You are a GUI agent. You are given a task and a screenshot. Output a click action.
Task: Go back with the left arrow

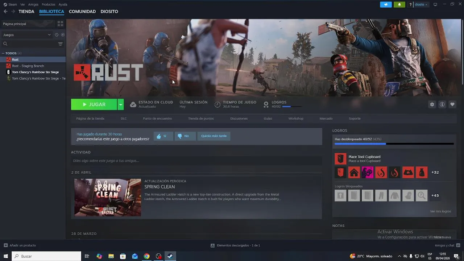(x=5, y=12)
